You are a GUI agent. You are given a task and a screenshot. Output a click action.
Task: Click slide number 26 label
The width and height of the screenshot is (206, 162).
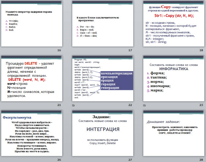(x=59, y=159)
